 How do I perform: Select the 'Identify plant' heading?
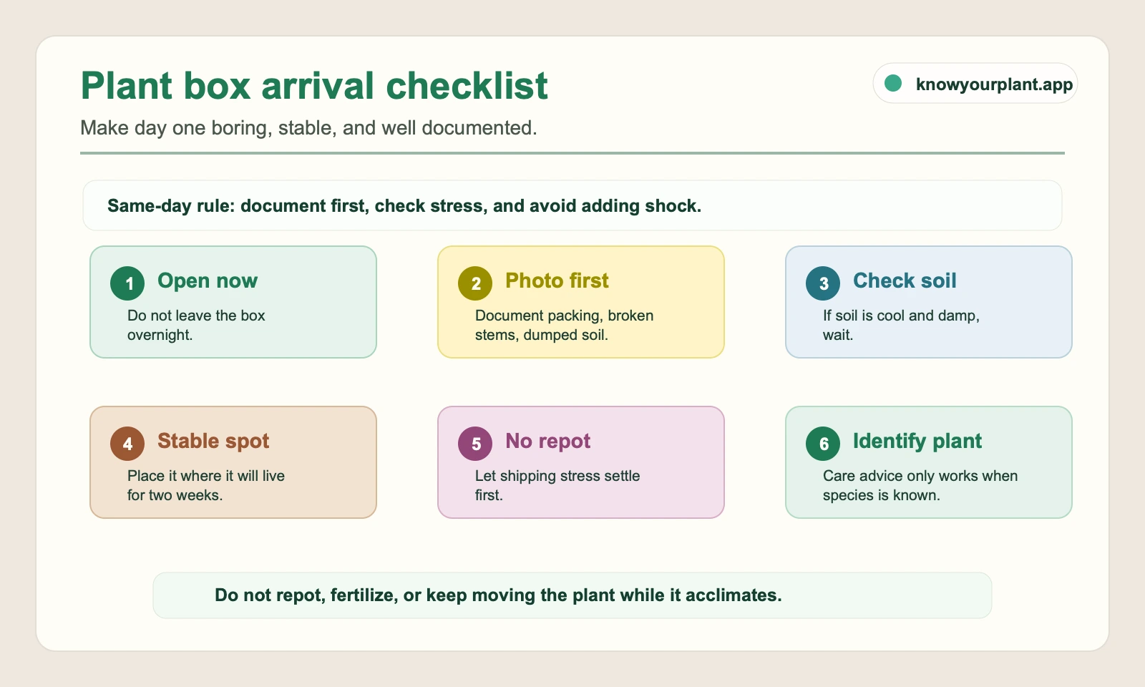coord(917,441)
